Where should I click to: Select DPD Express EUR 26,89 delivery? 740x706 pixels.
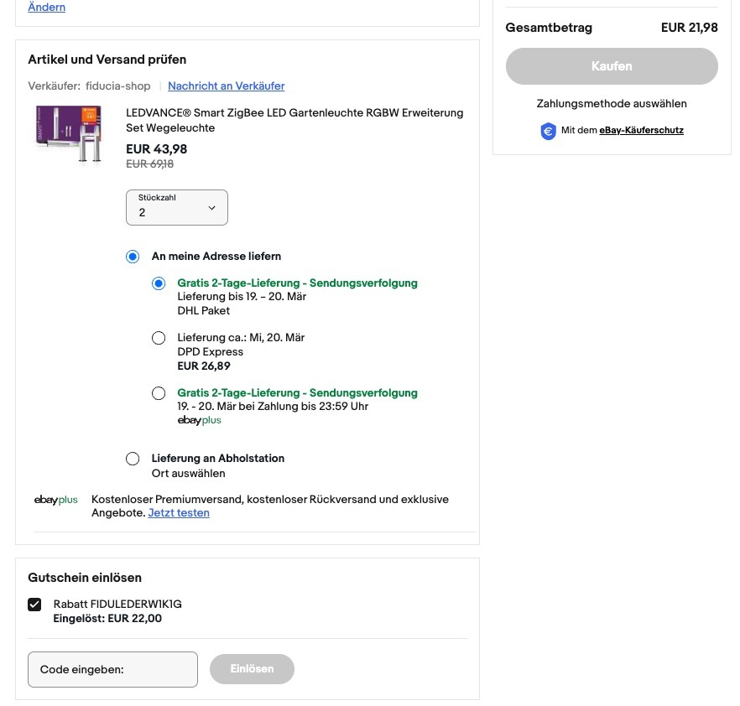(x=159, y=338)
